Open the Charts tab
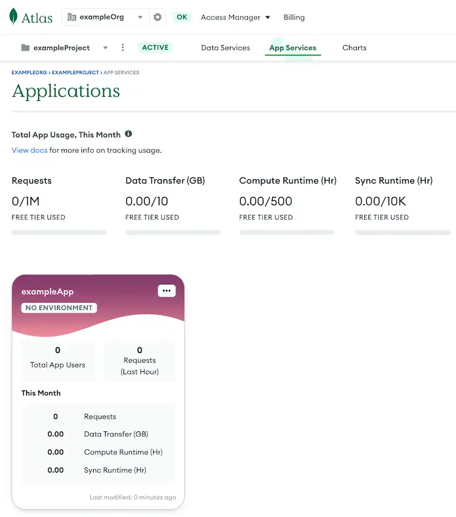The width and height of the screenshot is (456, 517). (x=354, y=47)
